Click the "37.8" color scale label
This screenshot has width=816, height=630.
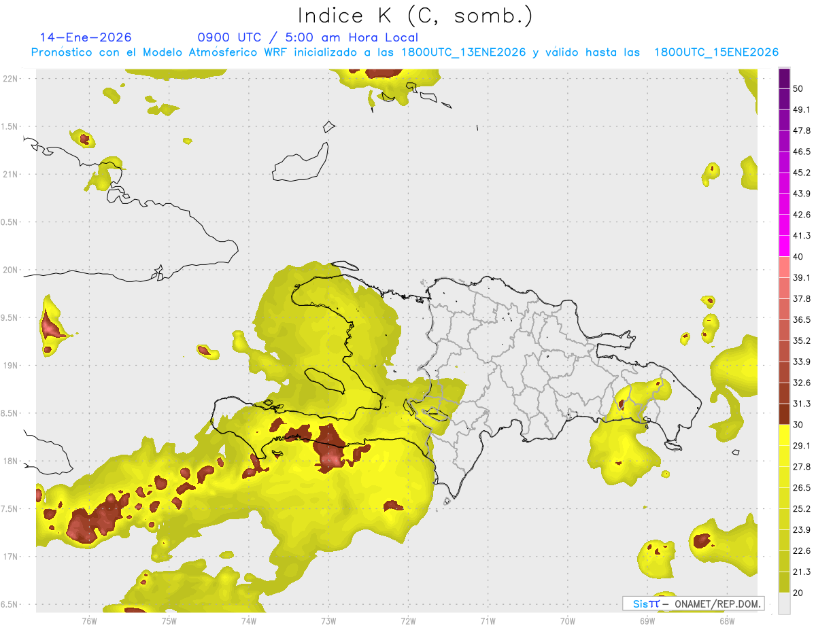tap(802, 298)
